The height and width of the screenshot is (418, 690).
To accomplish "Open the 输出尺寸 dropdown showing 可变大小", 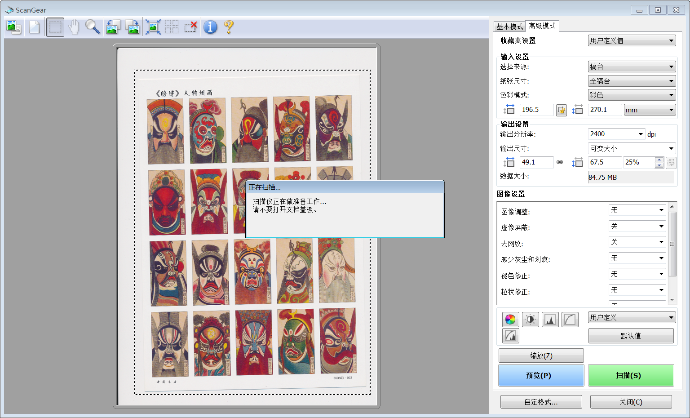I will click(632, 148).
